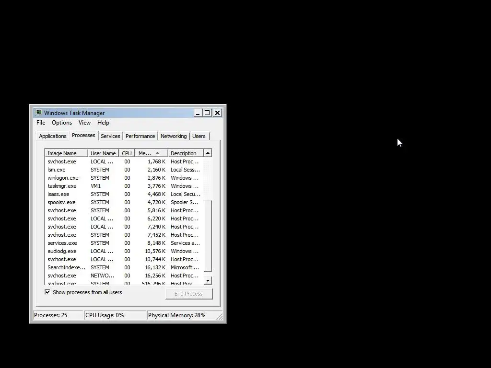The width and height of the screenshot is (491, 368).
Task: Select svchost.exe using 6,220 K
Action: (x=124, y=218)
